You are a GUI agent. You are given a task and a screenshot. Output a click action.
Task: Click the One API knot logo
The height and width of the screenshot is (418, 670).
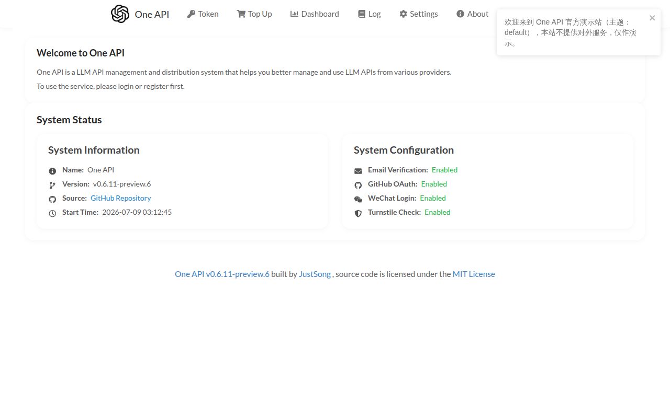(x=120, y=14)
